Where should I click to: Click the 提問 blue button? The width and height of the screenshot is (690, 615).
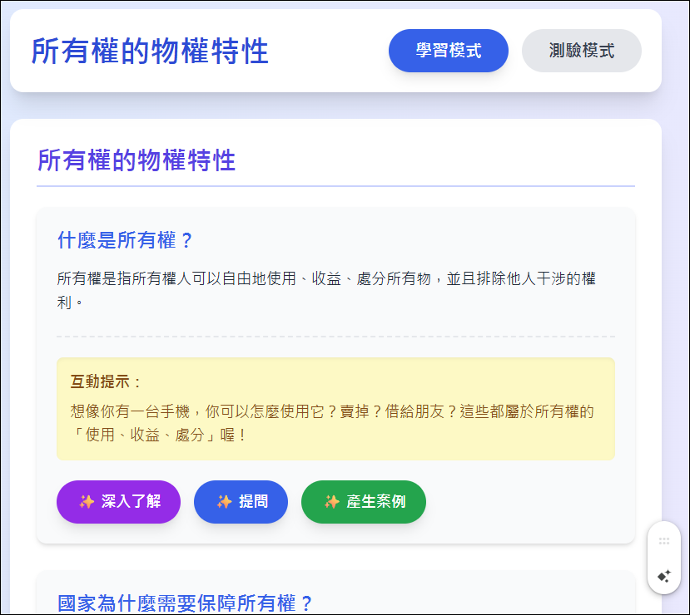click(x=241, y=502)
